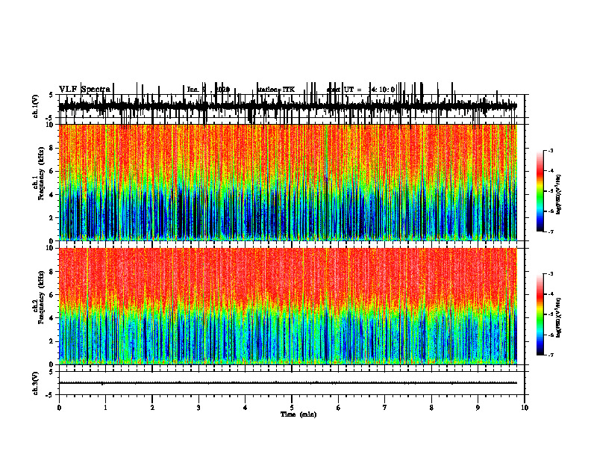This screenshot has width=591, height=457.
Task: Click the ch.1 spectrogram colorbar
Action: (x=540, y=191)
